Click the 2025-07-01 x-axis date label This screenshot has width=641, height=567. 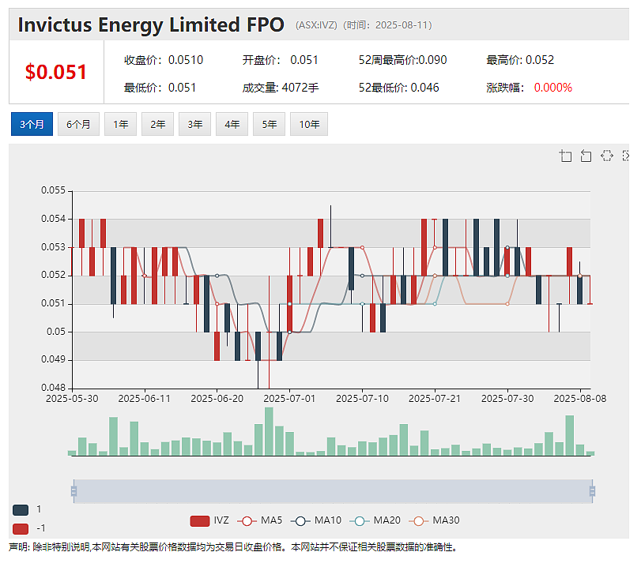[x=289, y=398]
